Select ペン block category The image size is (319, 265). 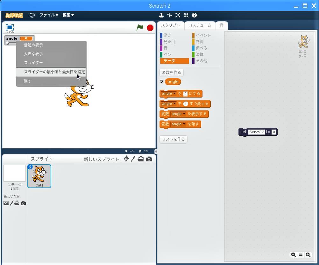174,54
